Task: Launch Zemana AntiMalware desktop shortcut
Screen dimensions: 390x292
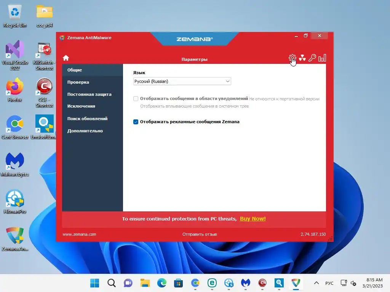Action: coord(15,239)
